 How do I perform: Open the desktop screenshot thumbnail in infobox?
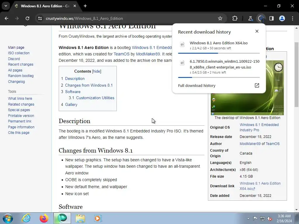tap(247, 104)
